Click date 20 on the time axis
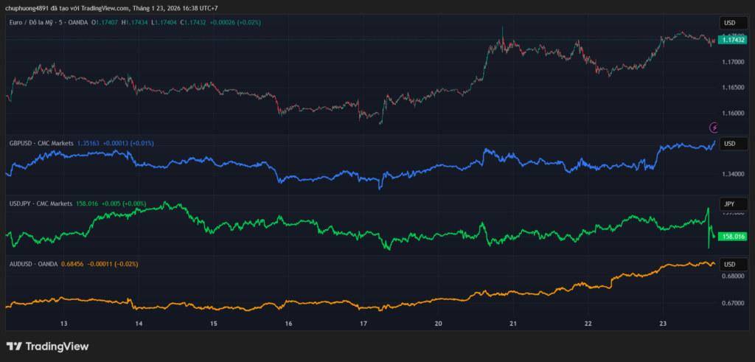Viewport: 755px width, 362px height. tap(439, 324)
